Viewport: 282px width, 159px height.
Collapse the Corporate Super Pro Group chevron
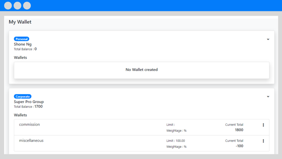click(268, 96)
